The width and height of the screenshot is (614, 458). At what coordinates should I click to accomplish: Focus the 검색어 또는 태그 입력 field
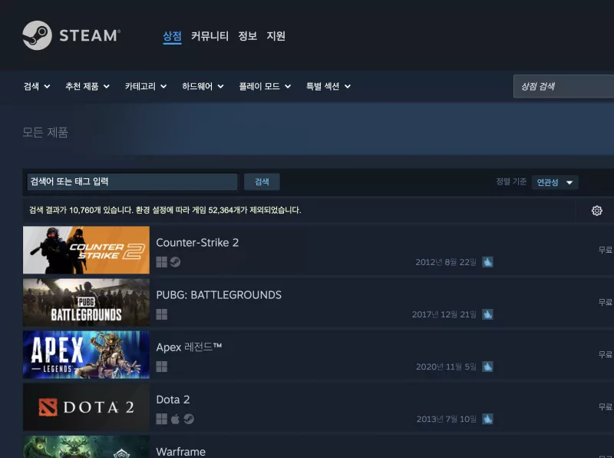click(x=132, y=181)
